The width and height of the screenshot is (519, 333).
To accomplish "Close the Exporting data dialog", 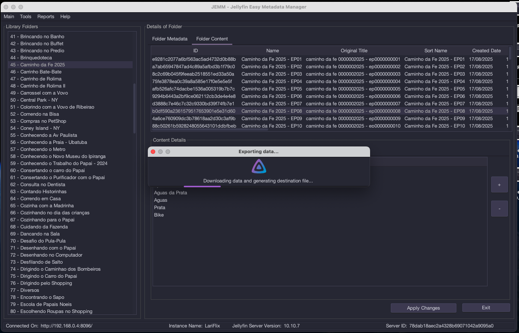I will point(153,152).
